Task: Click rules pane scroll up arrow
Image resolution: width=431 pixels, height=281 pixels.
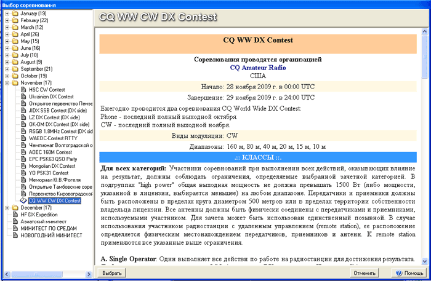Action: 424,31
